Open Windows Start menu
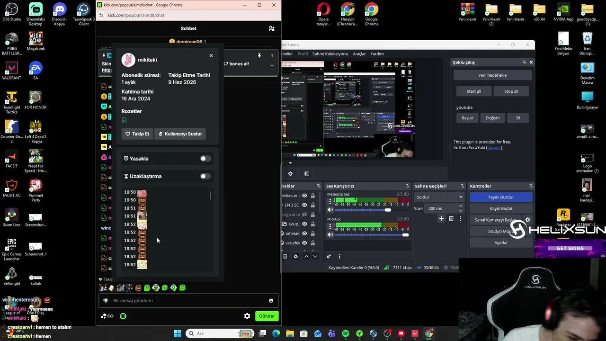Screen dimensions: 606x341 178,333
